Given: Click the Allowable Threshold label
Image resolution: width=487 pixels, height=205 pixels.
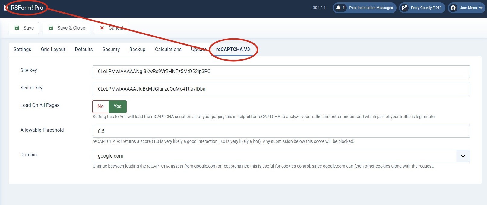Looking at the screenshot, I should click(x=42, y=130).
